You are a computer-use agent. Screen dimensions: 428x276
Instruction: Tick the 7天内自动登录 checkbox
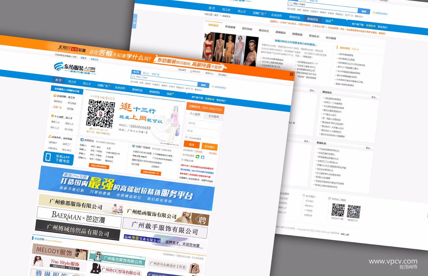coord(186,137)
